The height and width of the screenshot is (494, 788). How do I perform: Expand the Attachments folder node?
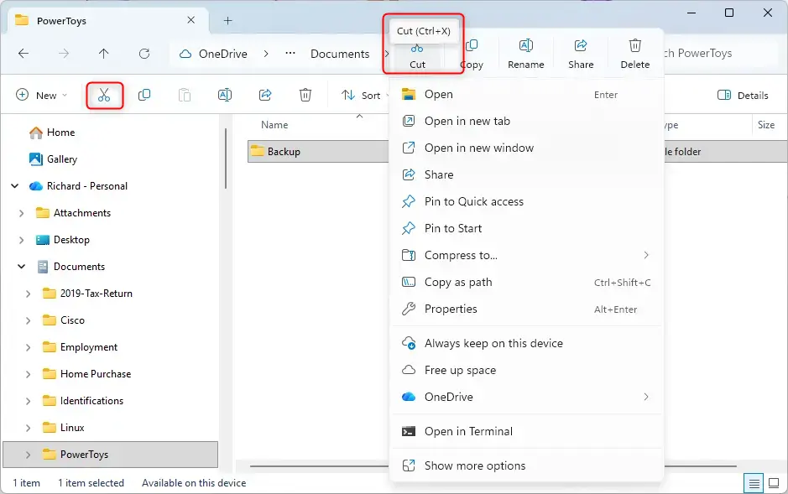pyautogui.click(x=21, y=213)
